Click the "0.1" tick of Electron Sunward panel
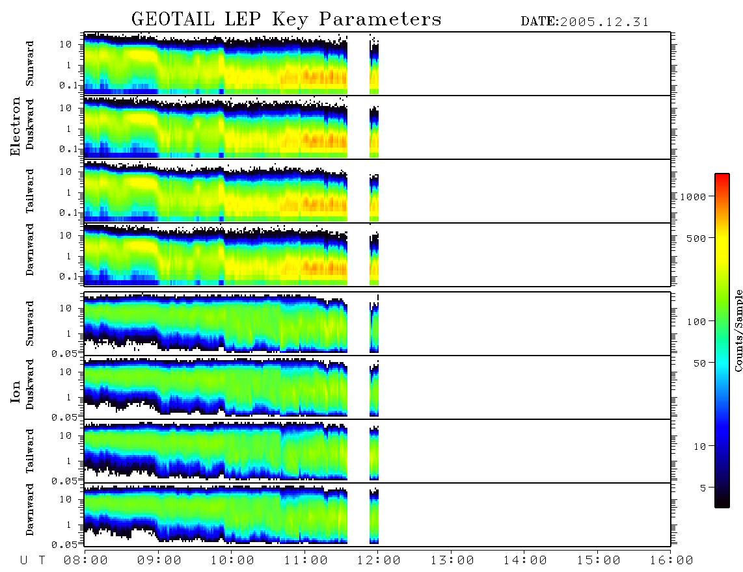 pos(69,85)
